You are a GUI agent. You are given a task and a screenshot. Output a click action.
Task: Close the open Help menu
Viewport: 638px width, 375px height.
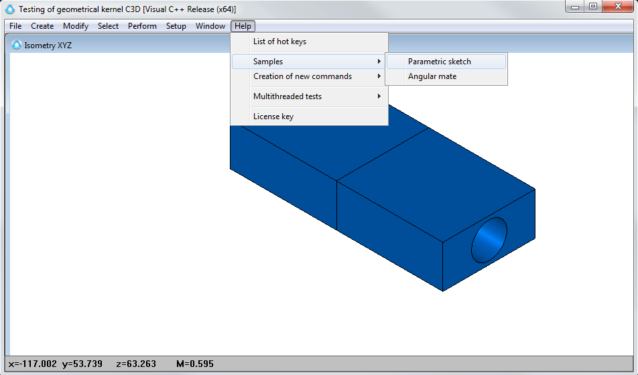(243, 26)
